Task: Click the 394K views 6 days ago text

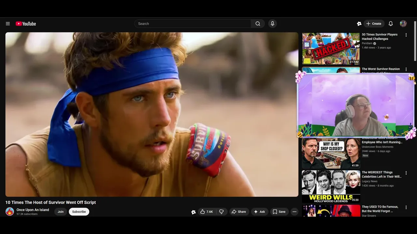Action: [376, 151]
